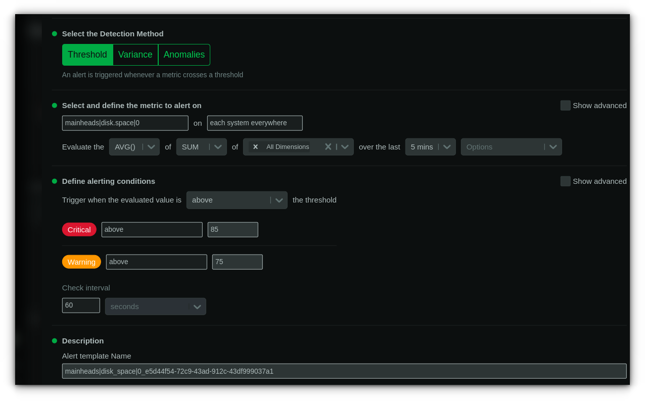Clear all selected dimensions

click(328, 147)
